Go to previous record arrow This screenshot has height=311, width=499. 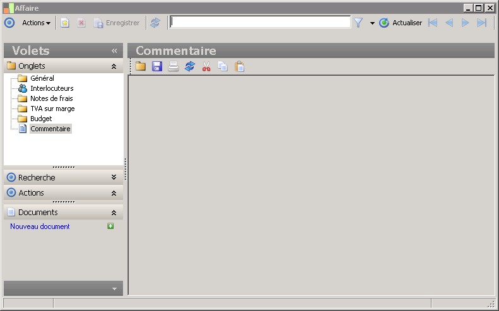pyautogui.click(x=449, y=23)
